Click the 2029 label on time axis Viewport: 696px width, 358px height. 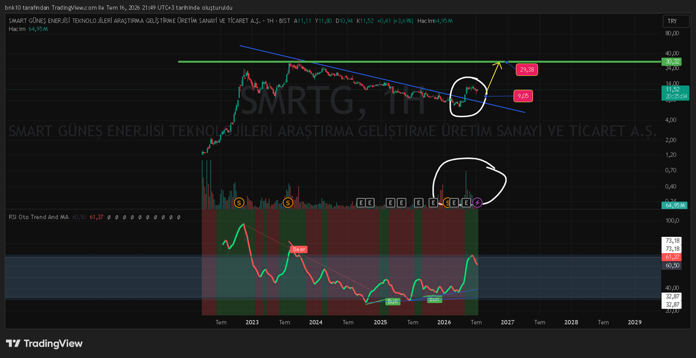(x=635, y=322)
